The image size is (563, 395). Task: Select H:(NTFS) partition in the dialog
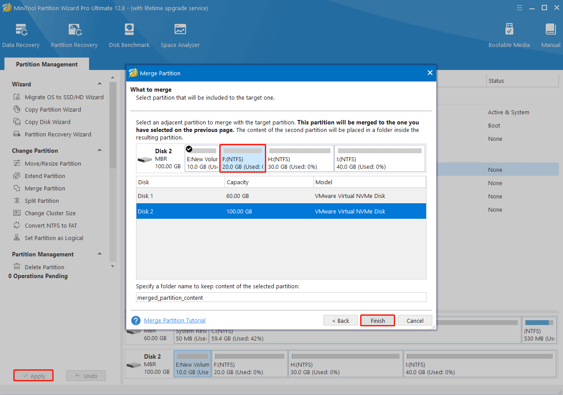pyautogui.click(x=299, y=158)
